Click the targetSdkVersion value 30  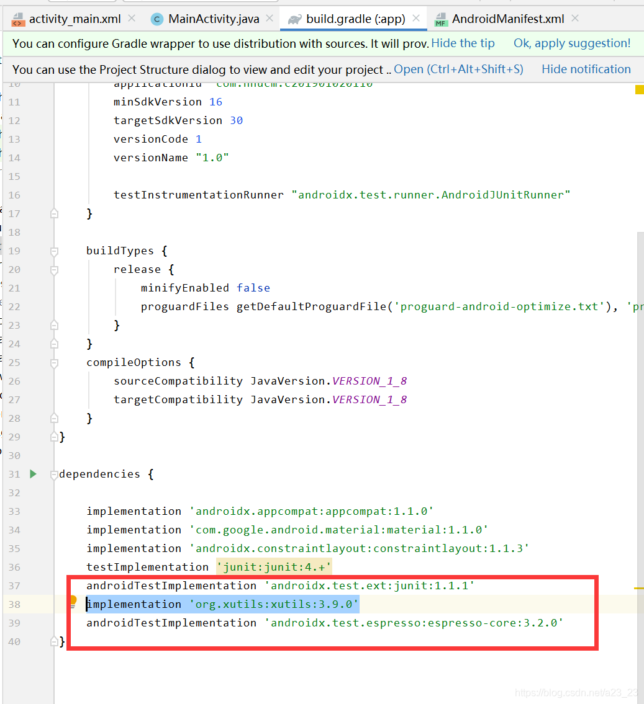coord(237,120)
